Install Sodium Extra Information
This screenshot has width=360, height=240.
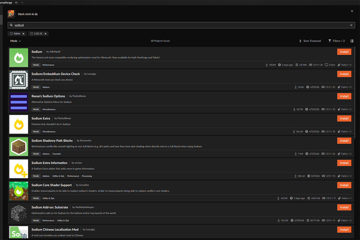click(x=344, y=163)
